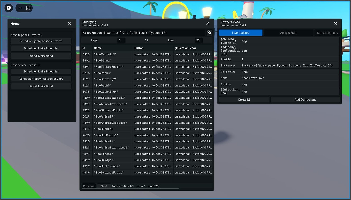Open World: Main World under host filiptibell
Viewport: 351px width, 200px height.
(41, 56)
